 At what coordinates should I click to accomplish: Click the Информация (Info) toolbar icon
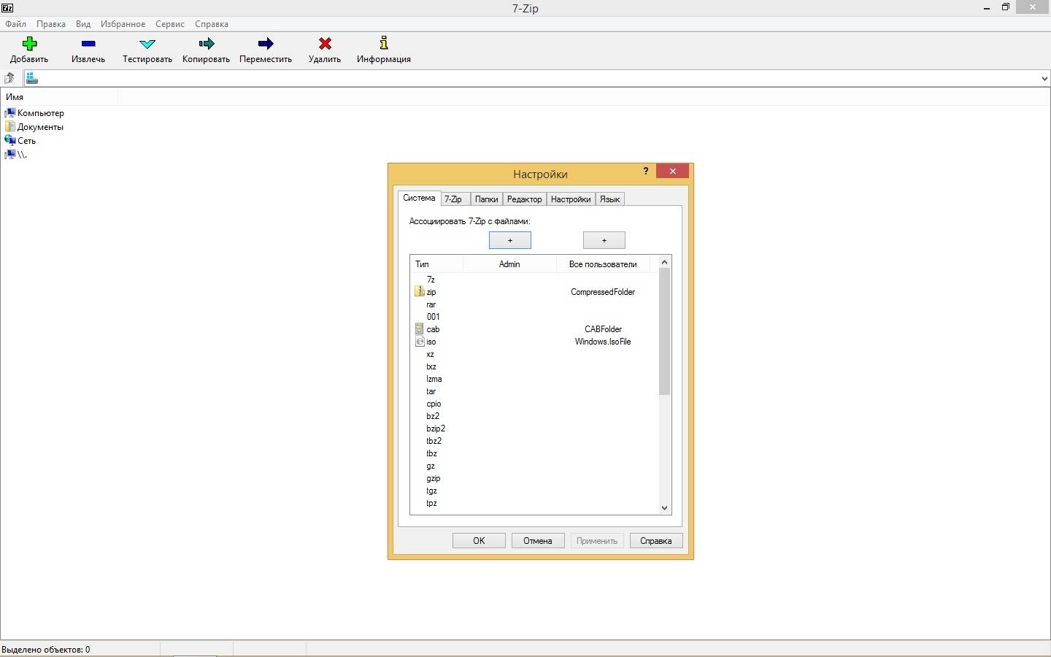pyautogui.click(x=384, y=43)
